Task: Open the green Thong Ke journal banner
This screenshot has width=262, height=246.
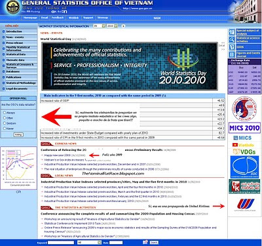Action: [244, 186]
